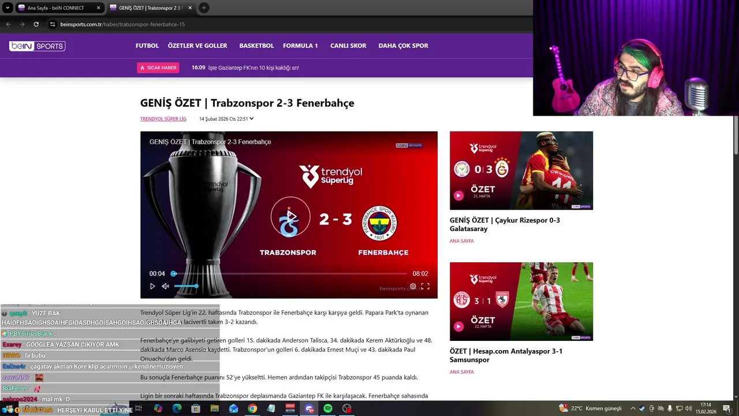Open a new browser tab
739x416 pixels.
204,8
